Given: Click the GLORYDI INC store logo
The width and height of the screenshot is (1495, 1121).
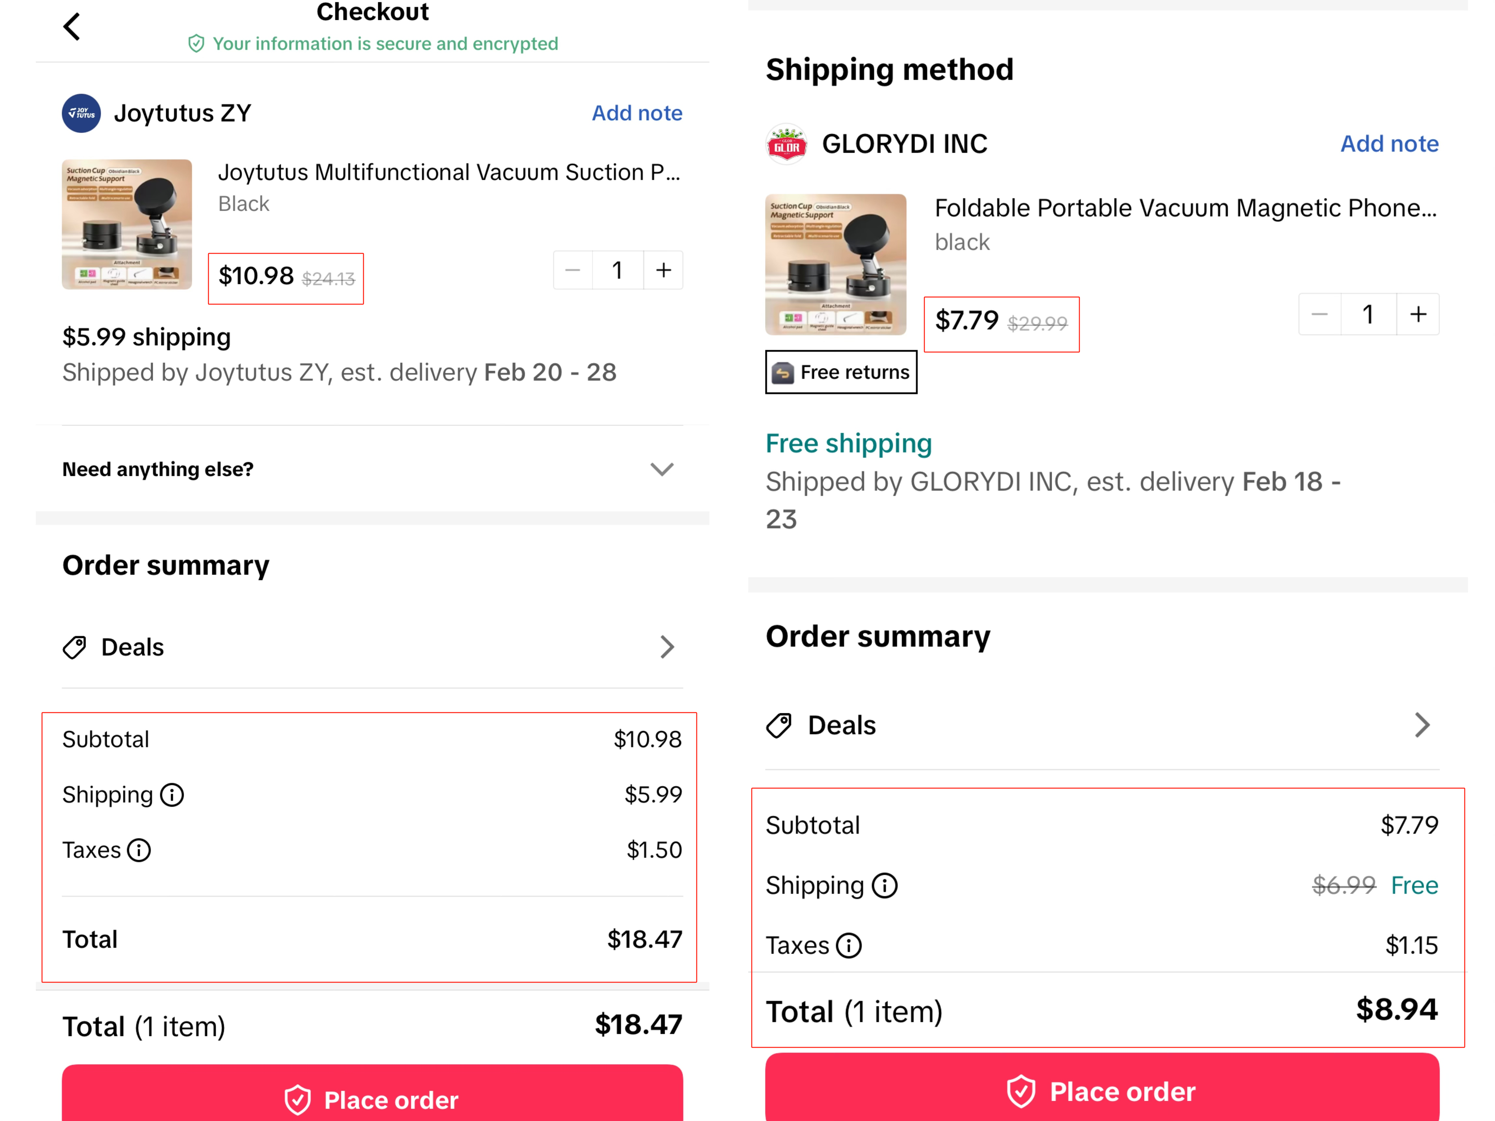Looking at the screenshot, I should pos(786,144).
